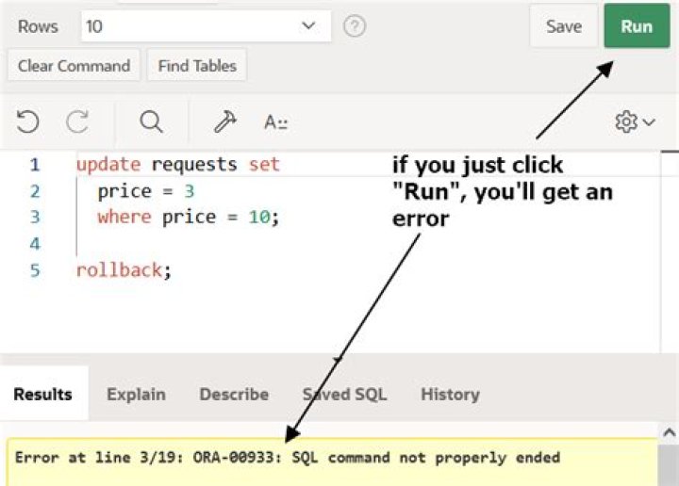
Task: Click the Save button
Action: pos(563,26)
